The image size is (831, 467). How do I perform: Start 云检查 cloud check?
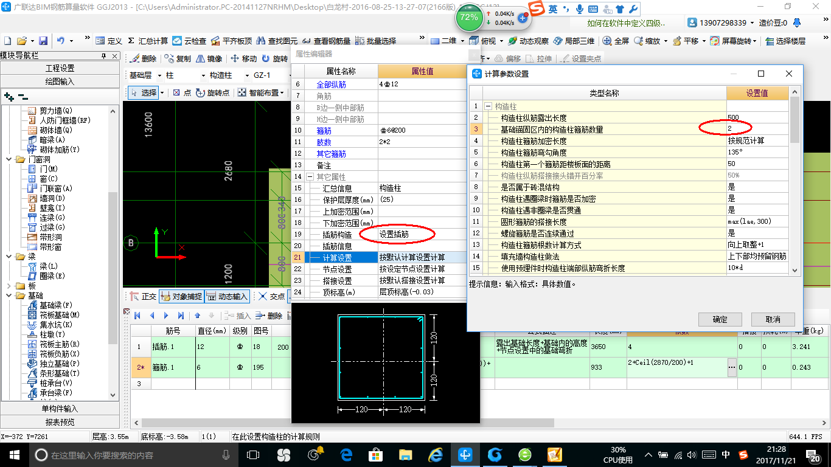point(189,41)
